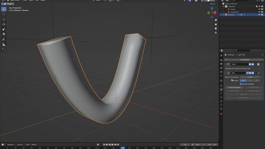Collapse the Collection tree item
The width and height of the screenshot is (265, 149).
223,7
